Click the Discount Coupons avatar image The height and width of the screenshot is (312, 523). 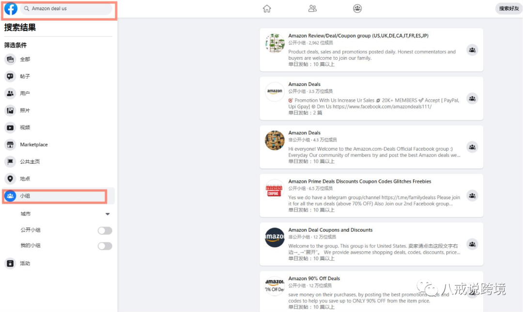(x=275, y=188)
